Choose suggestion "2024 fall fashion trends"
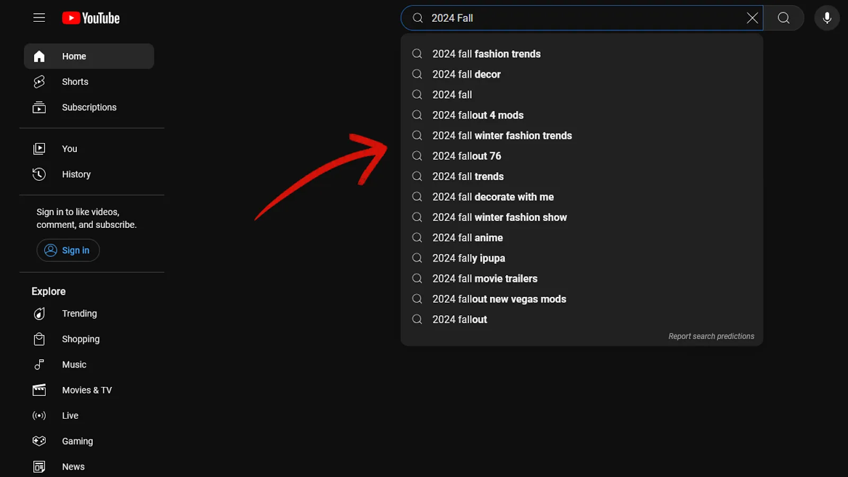The width and height of the screenshot is (848, 477). (486, 54)
